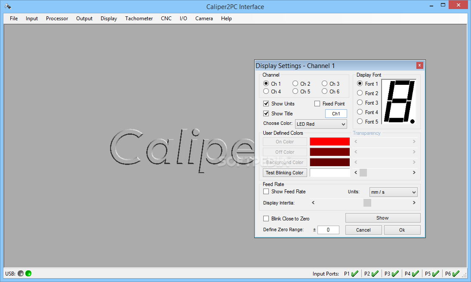Open the feed rate Units dropdown
Screen dimensions: 471x282
[x=393, y=192]
